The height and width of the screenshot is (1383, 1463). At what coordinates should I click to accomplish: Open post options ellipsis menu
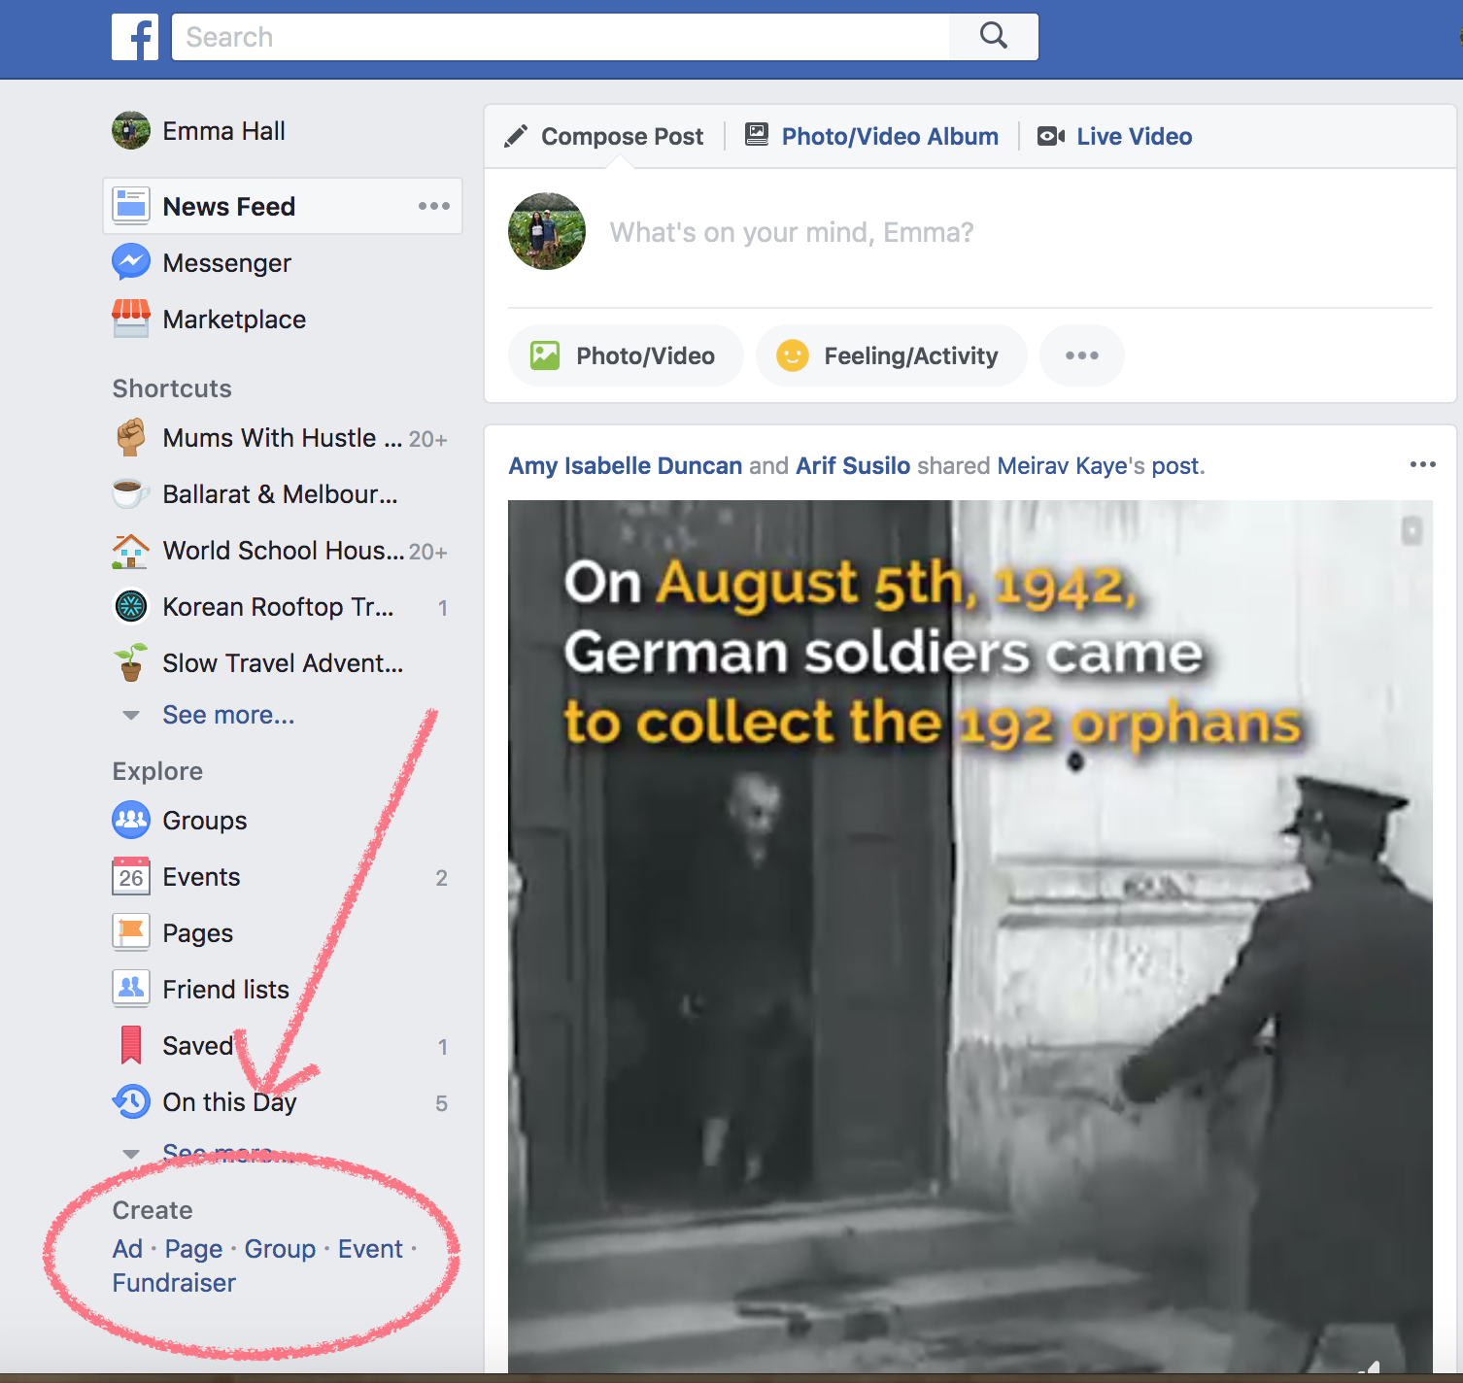[1422, 464]
